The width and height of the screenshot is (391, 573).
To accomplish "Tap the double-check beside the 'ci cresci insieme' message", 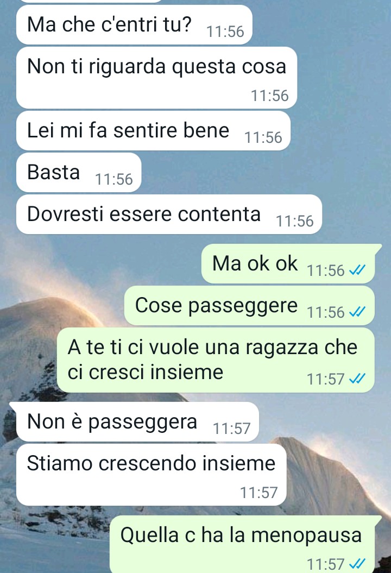I will (357, 379).
